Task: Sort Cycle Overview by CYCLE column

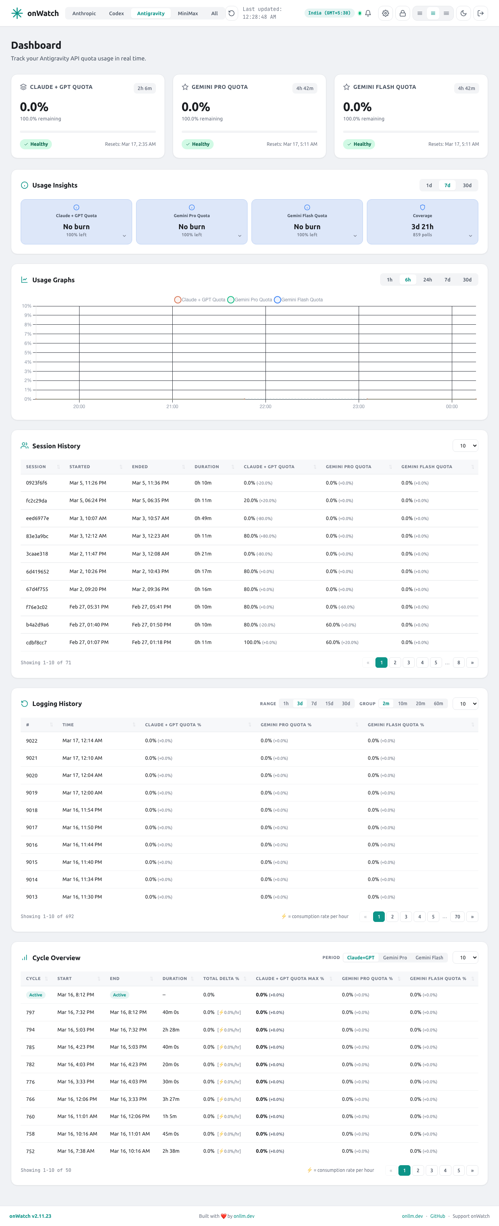Action: 36,978
